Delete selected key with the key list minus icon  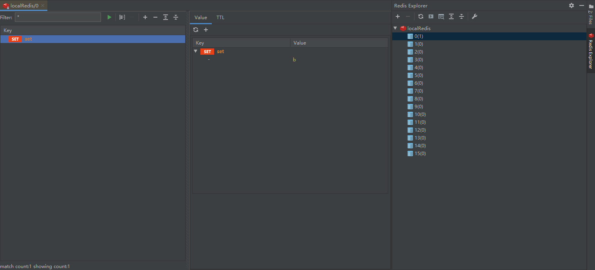click(155, 17)
